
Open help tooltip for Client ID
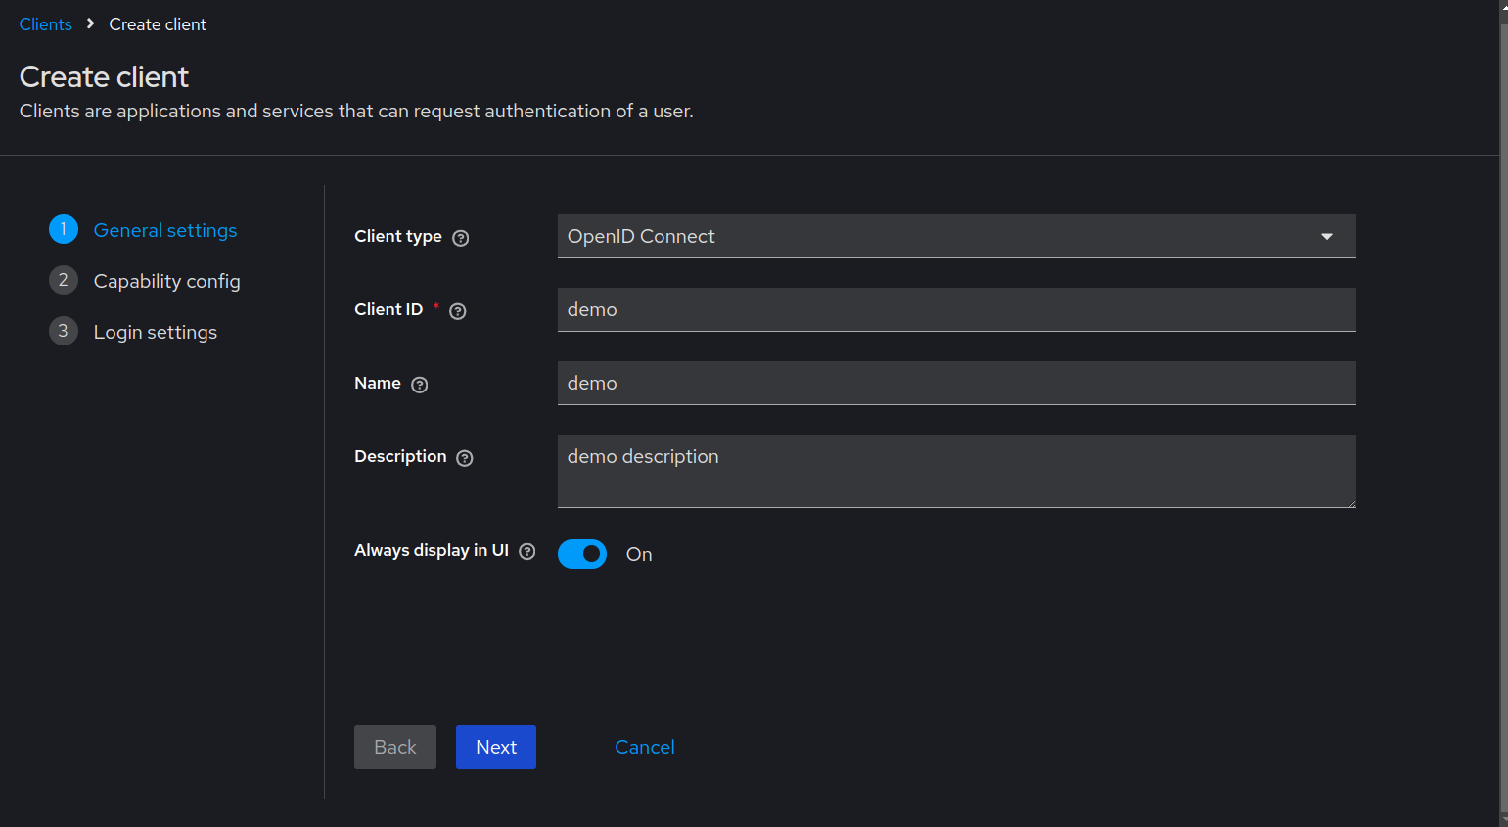[458, 311]
